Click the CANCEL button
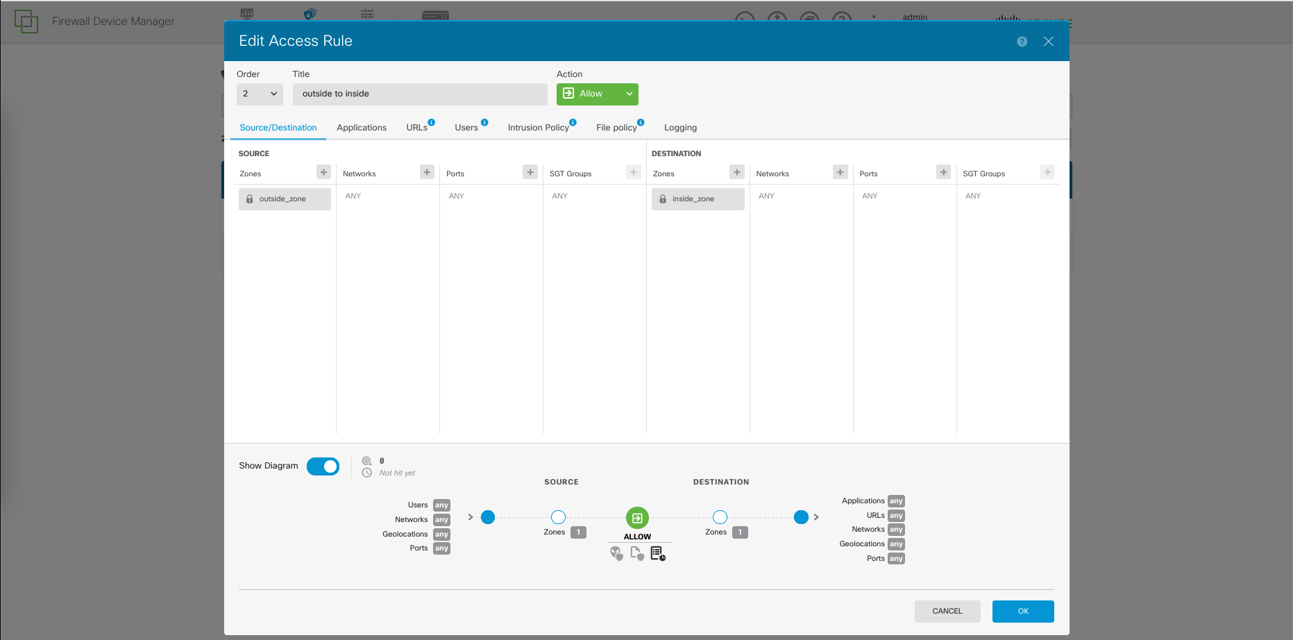 coord(947,612)
